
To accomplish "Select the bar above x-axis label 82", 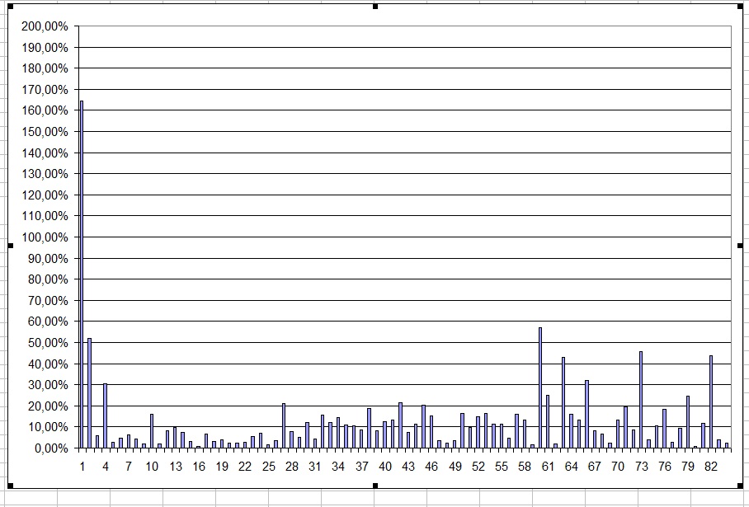I will (x=711, y=402).
